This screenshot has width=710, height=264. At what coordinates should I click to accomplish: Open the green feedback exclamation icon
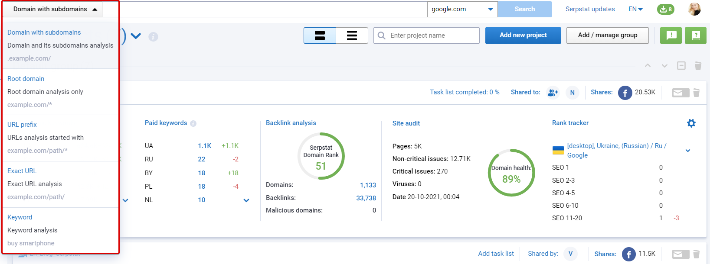(671, 35)
